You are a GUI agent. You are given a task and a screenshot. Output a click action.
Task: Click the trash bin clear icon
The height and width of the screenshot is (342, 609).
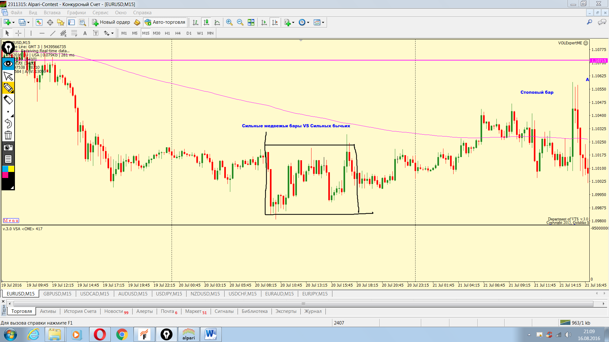tap(8, 136)
